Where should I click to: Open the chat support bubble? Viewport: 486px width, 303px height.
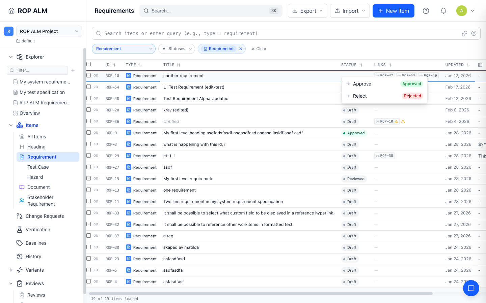point(471,288)
